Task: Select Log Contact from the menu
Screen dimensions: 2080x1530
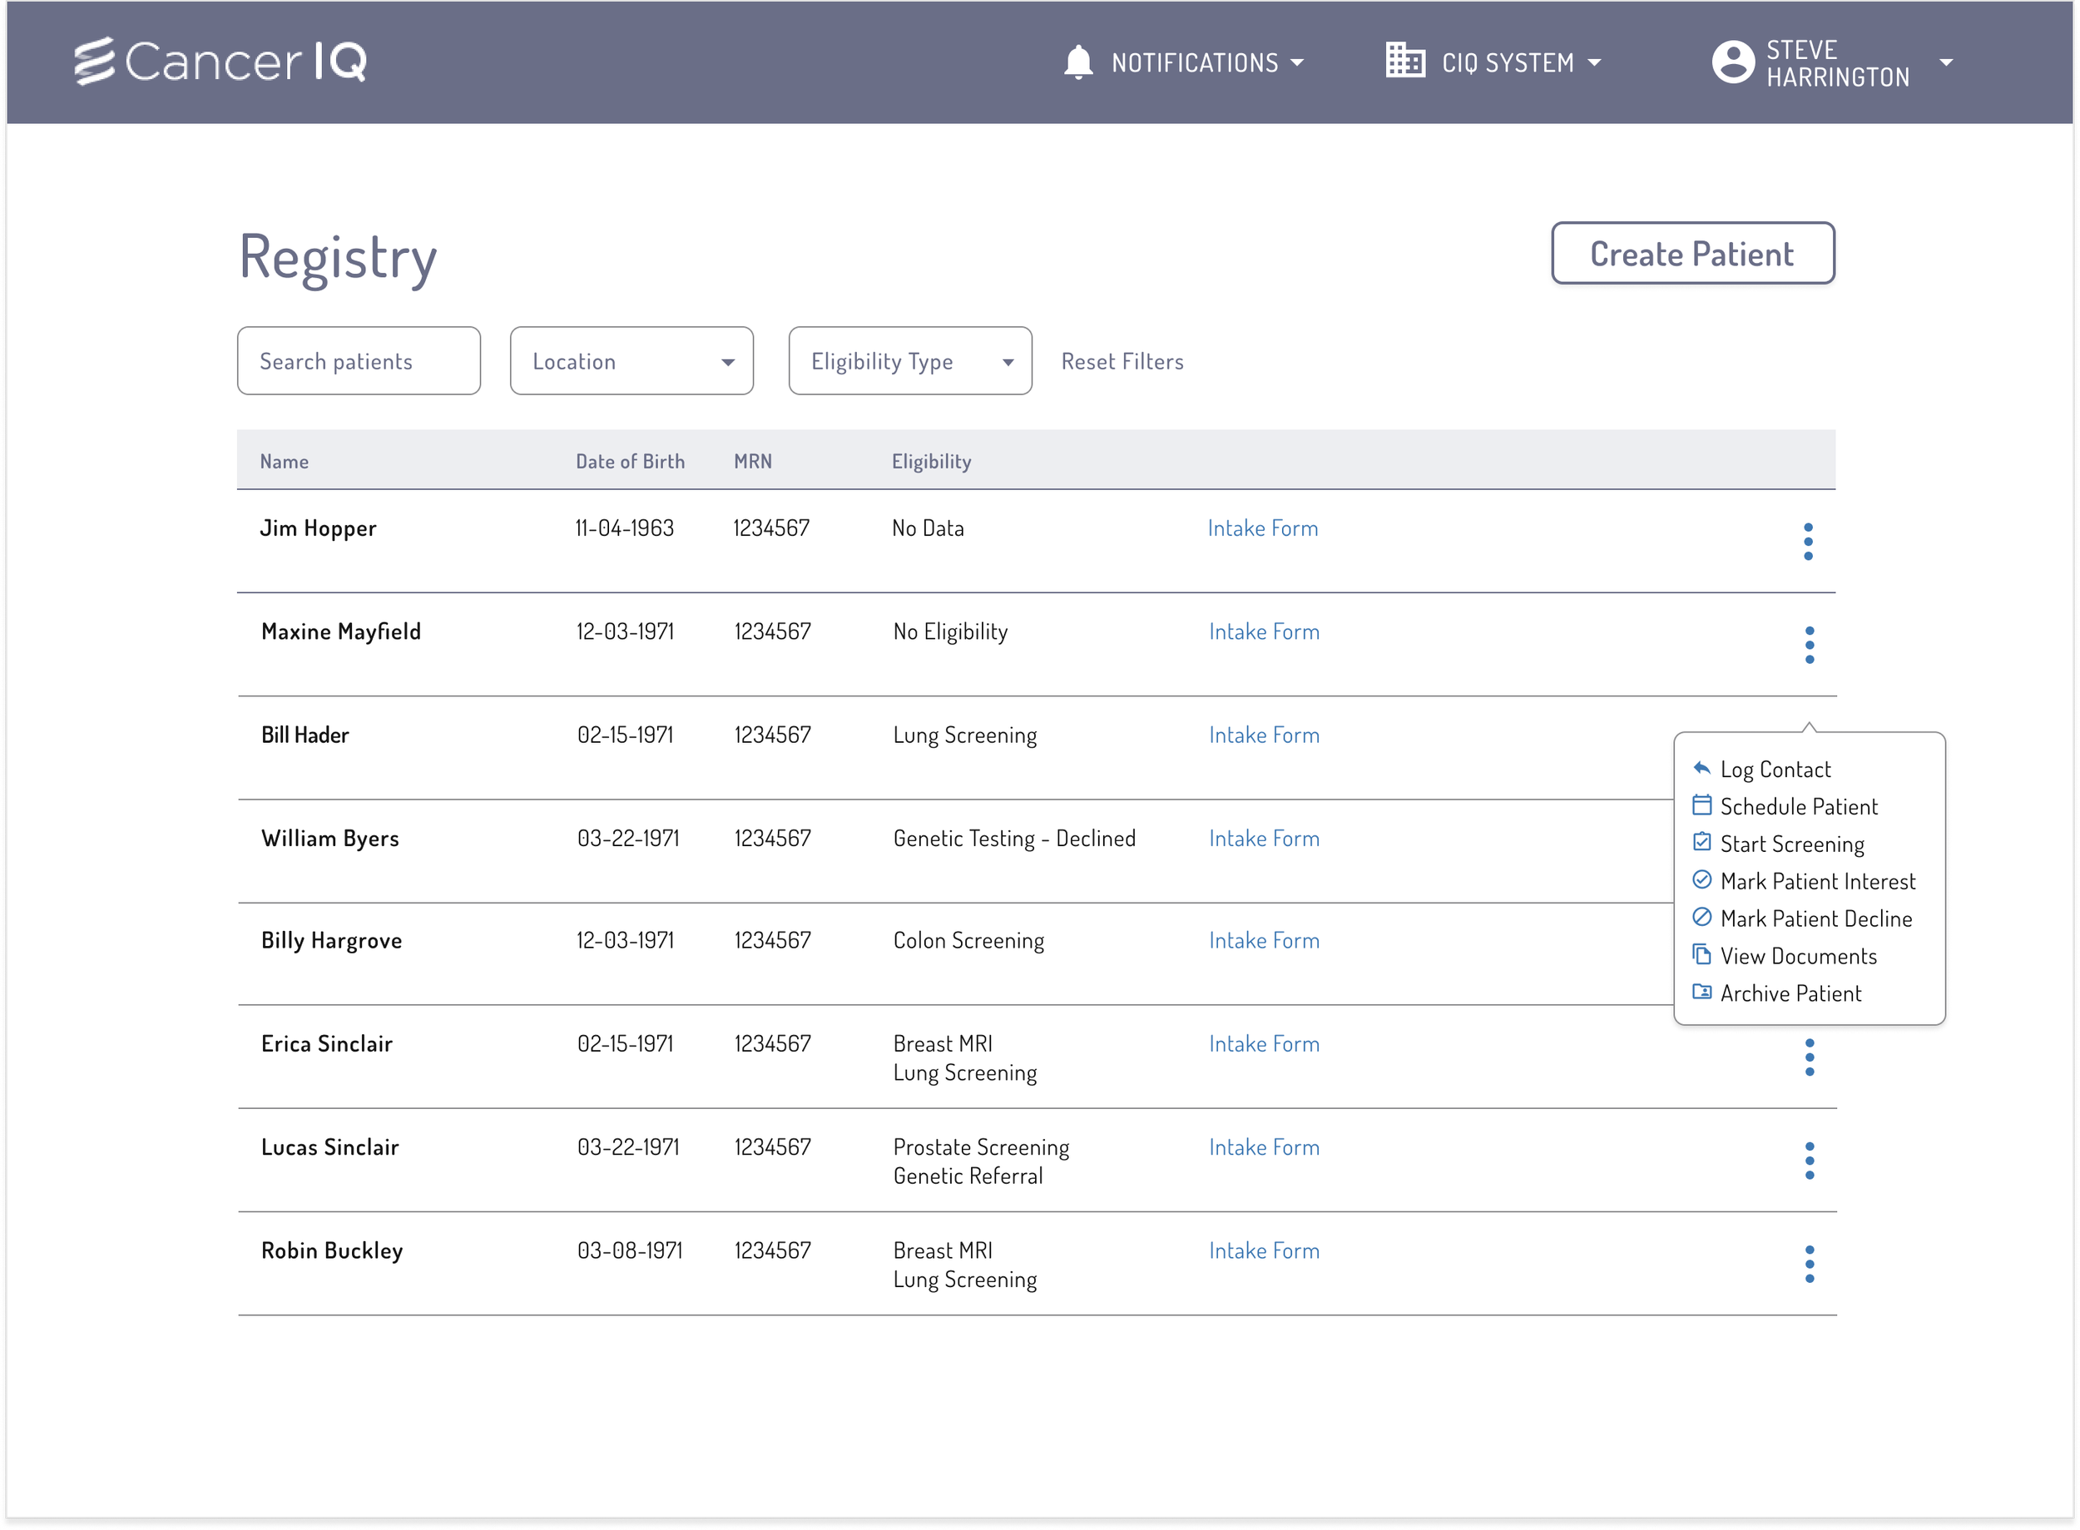Action: (1775, 770)
